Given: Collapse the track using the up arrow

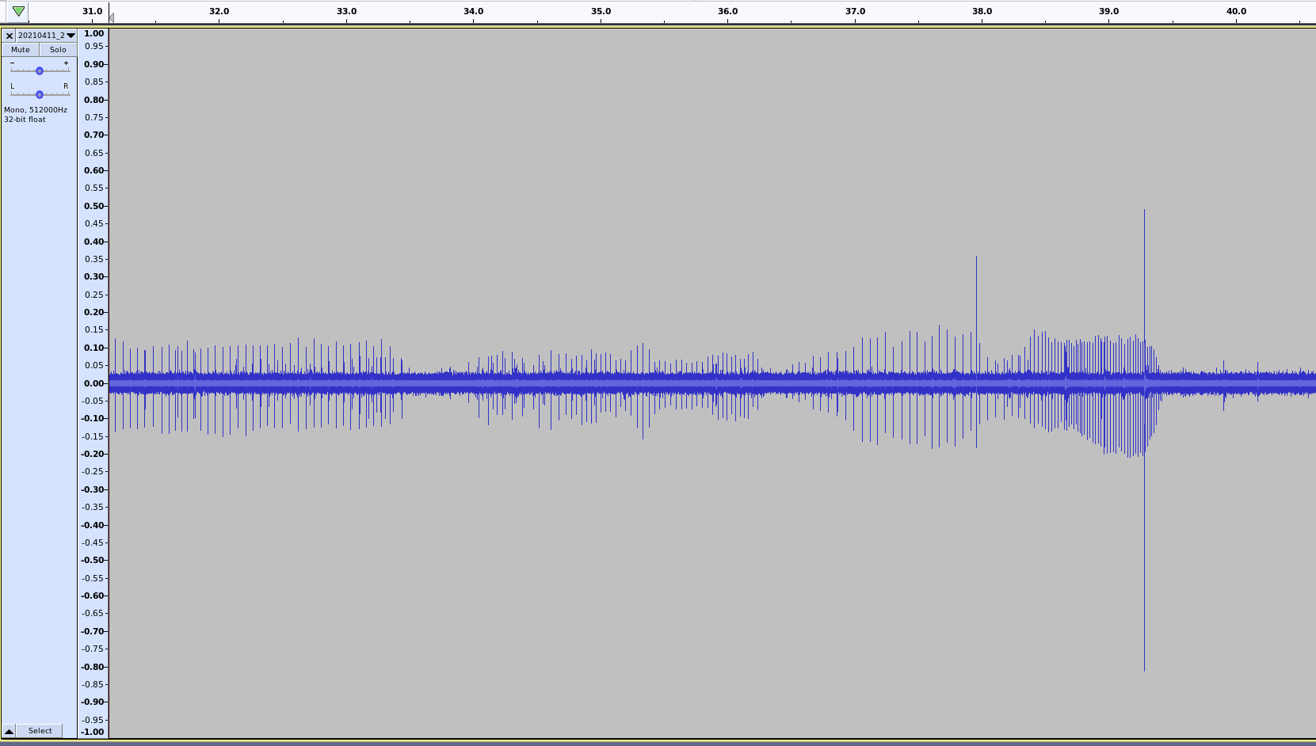Looking at the screenshot, I should click(9, 731).
